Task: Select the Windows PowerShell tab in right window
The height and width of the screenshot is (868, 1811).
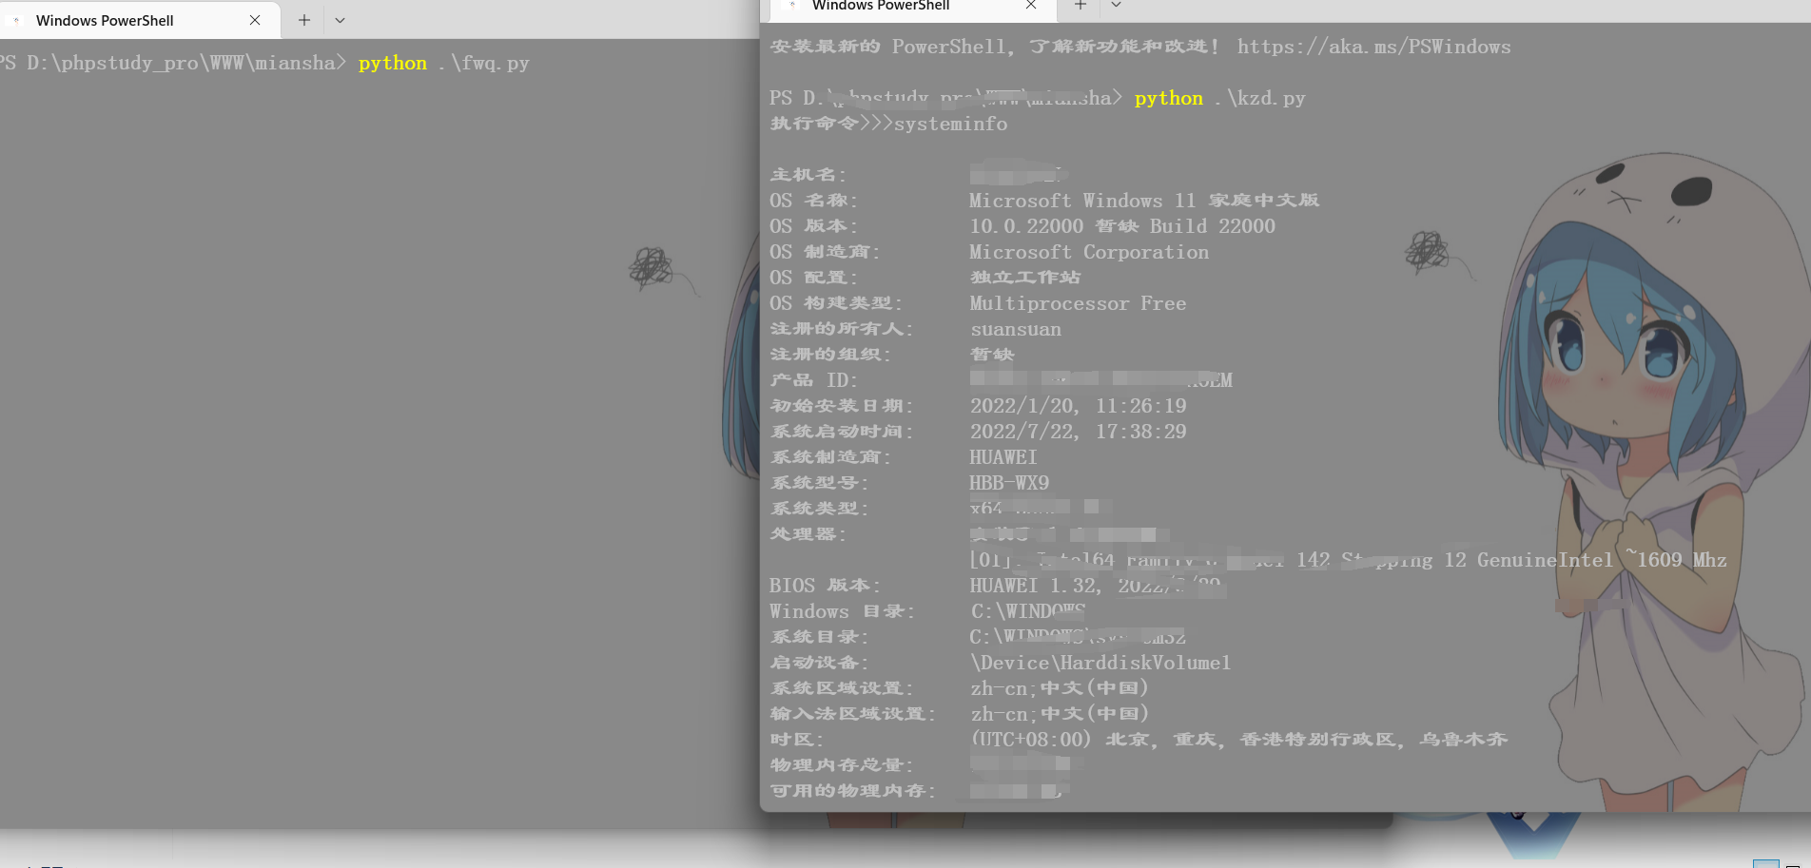Action: 913,7
